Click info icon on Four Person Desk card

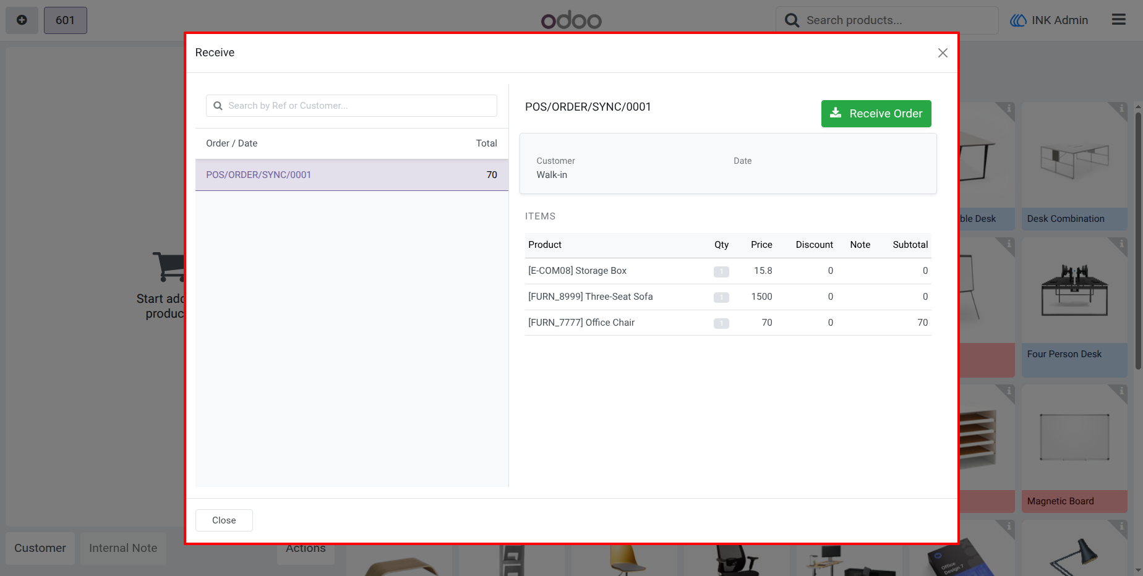(1121, 244)
